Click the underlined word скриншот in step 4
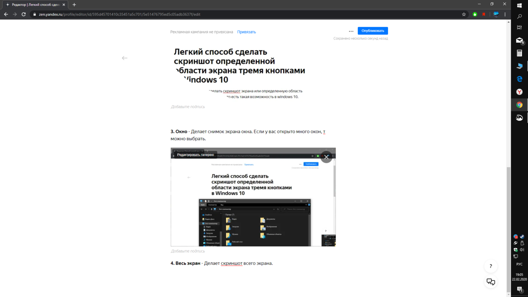528x297 pixels. pos(231,264)
